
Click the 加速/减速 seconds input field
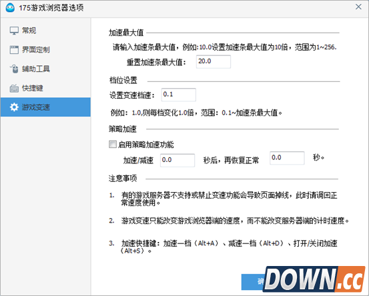coord(177,161)
